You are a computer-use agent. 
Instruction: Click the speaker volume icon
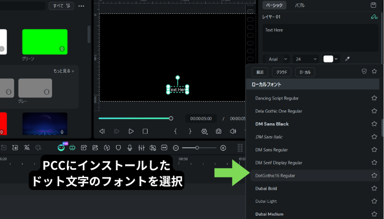[233, 131]
